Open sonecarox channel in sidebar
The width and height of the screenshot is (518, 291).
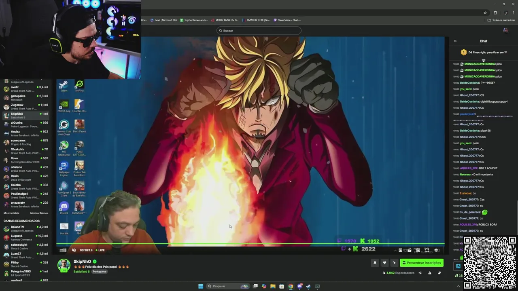click(25, 142)
